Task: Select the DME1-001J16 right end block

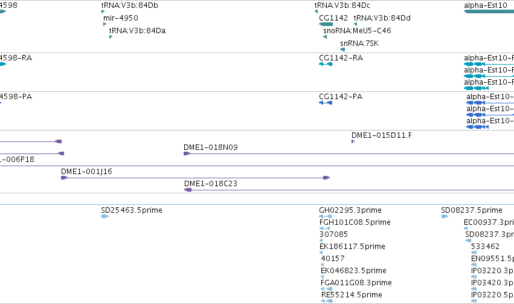Action: point(327,178)
